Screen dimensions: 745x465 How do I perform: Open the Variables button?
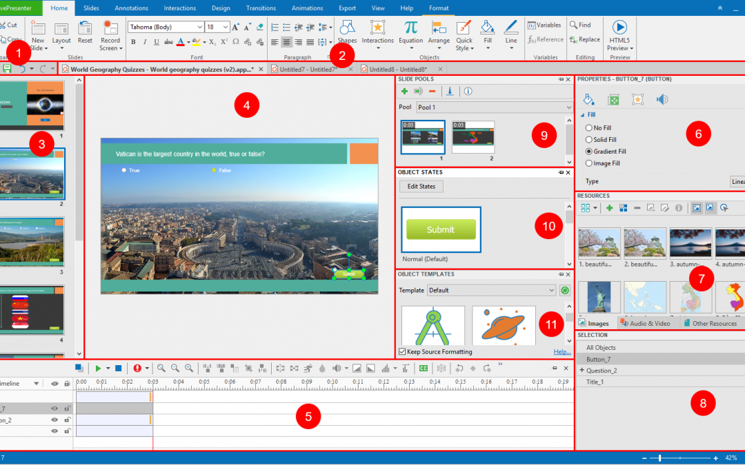[x=544, y=25]
